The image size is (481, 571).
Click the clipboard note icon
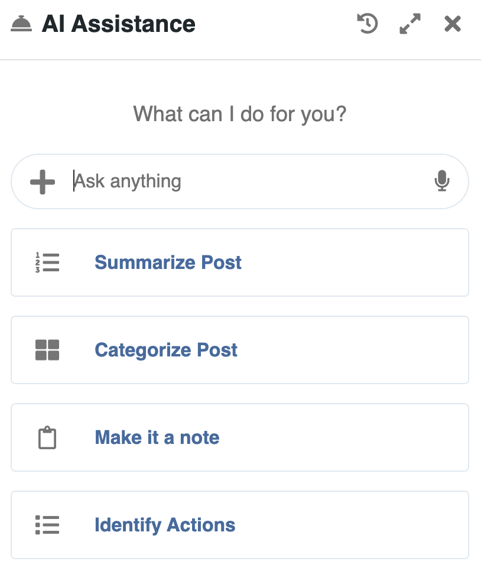click(x=47, y=438)
